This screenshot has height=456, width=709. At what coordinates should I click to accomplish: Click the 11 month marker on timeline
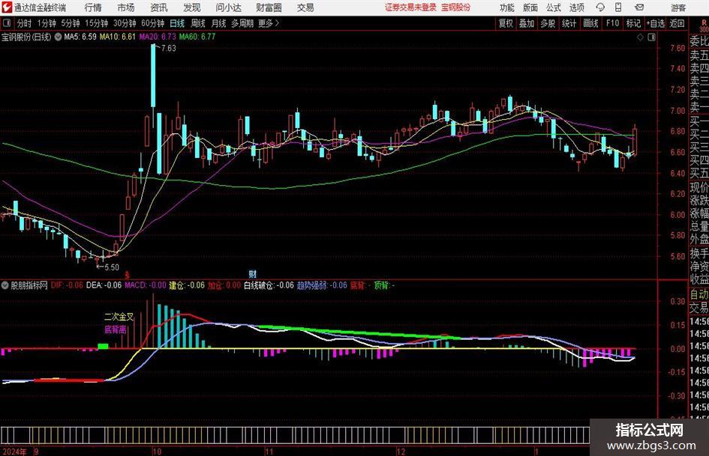coord(269,451)
